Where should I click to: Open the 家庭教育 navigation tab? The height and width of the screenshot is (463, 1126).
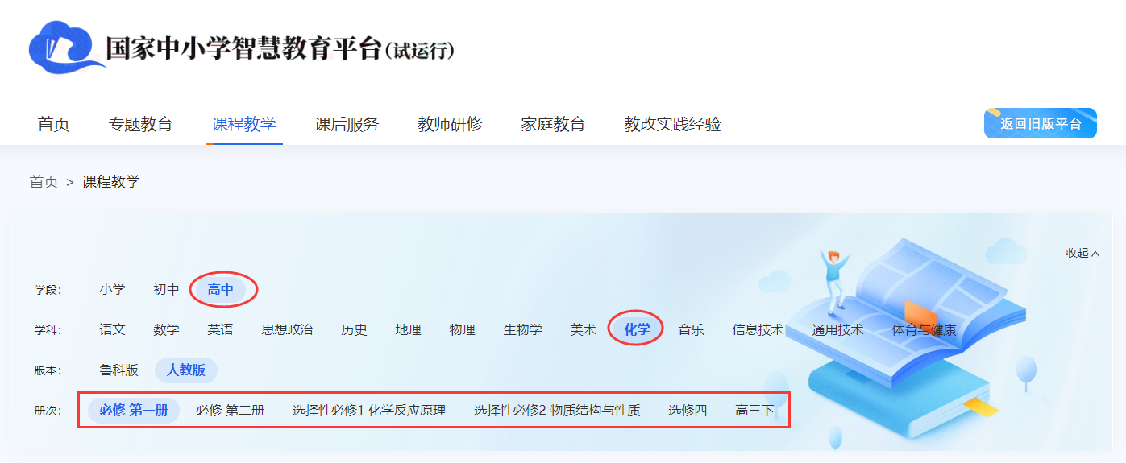coord(553,125)
